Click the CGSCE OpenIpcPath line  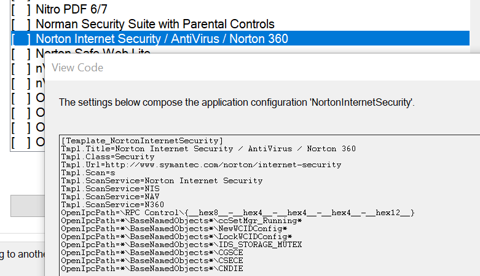click(x=152, y=252)
